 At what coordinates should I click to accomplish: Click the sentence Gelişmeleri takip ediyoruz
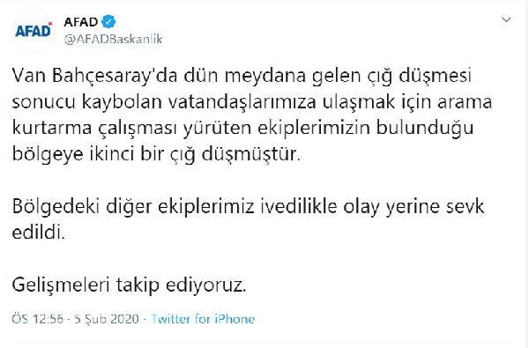click(130, 285)
